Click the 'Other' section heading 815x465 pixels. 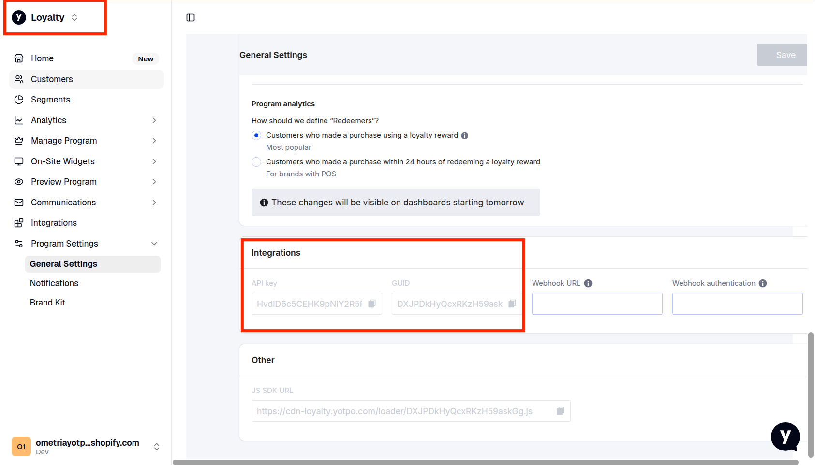(263, 360)
